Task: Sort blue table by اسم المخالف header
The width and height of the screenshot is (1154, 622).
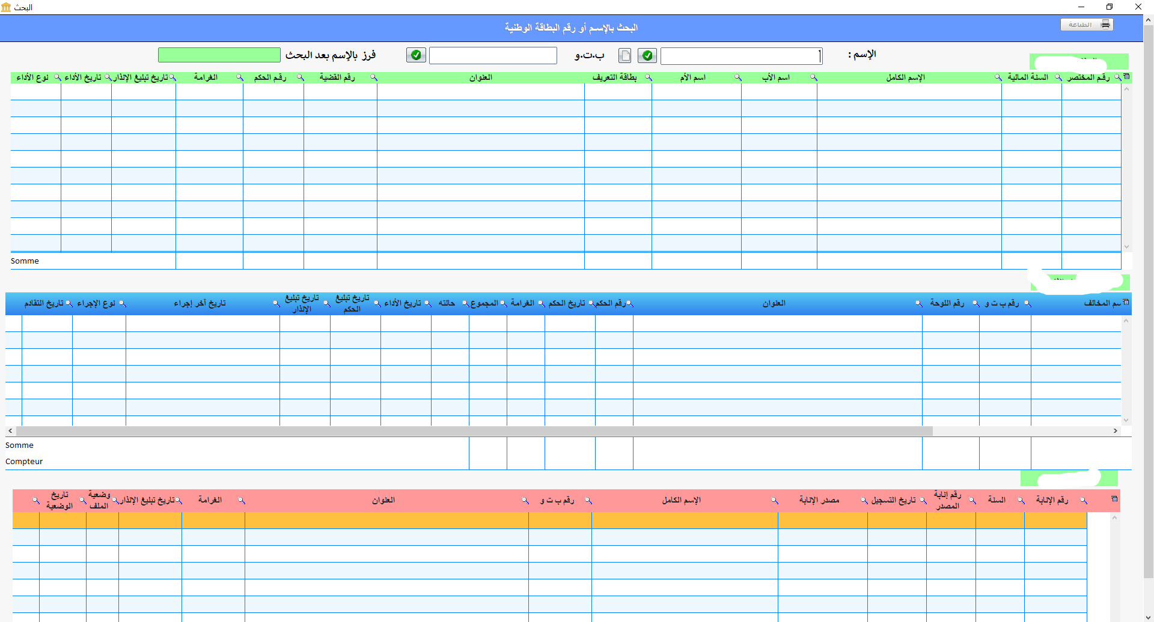Action: [x=1102, y=303]
